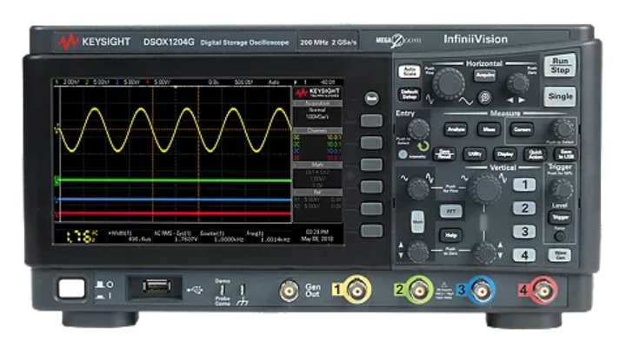626x354 pixels.
Task: Click the USB symbol beside the port
Action: (195, 290)
